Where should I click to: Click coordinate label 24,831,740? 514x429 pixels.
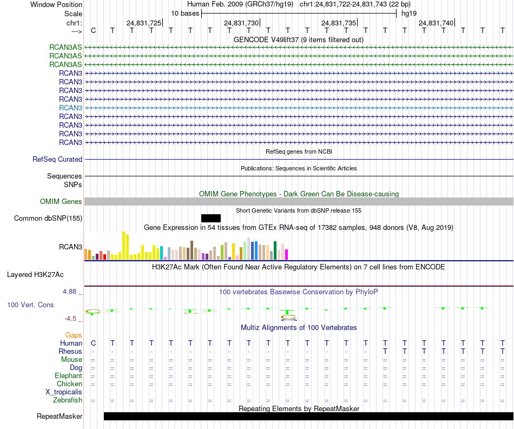coord(436,23)
